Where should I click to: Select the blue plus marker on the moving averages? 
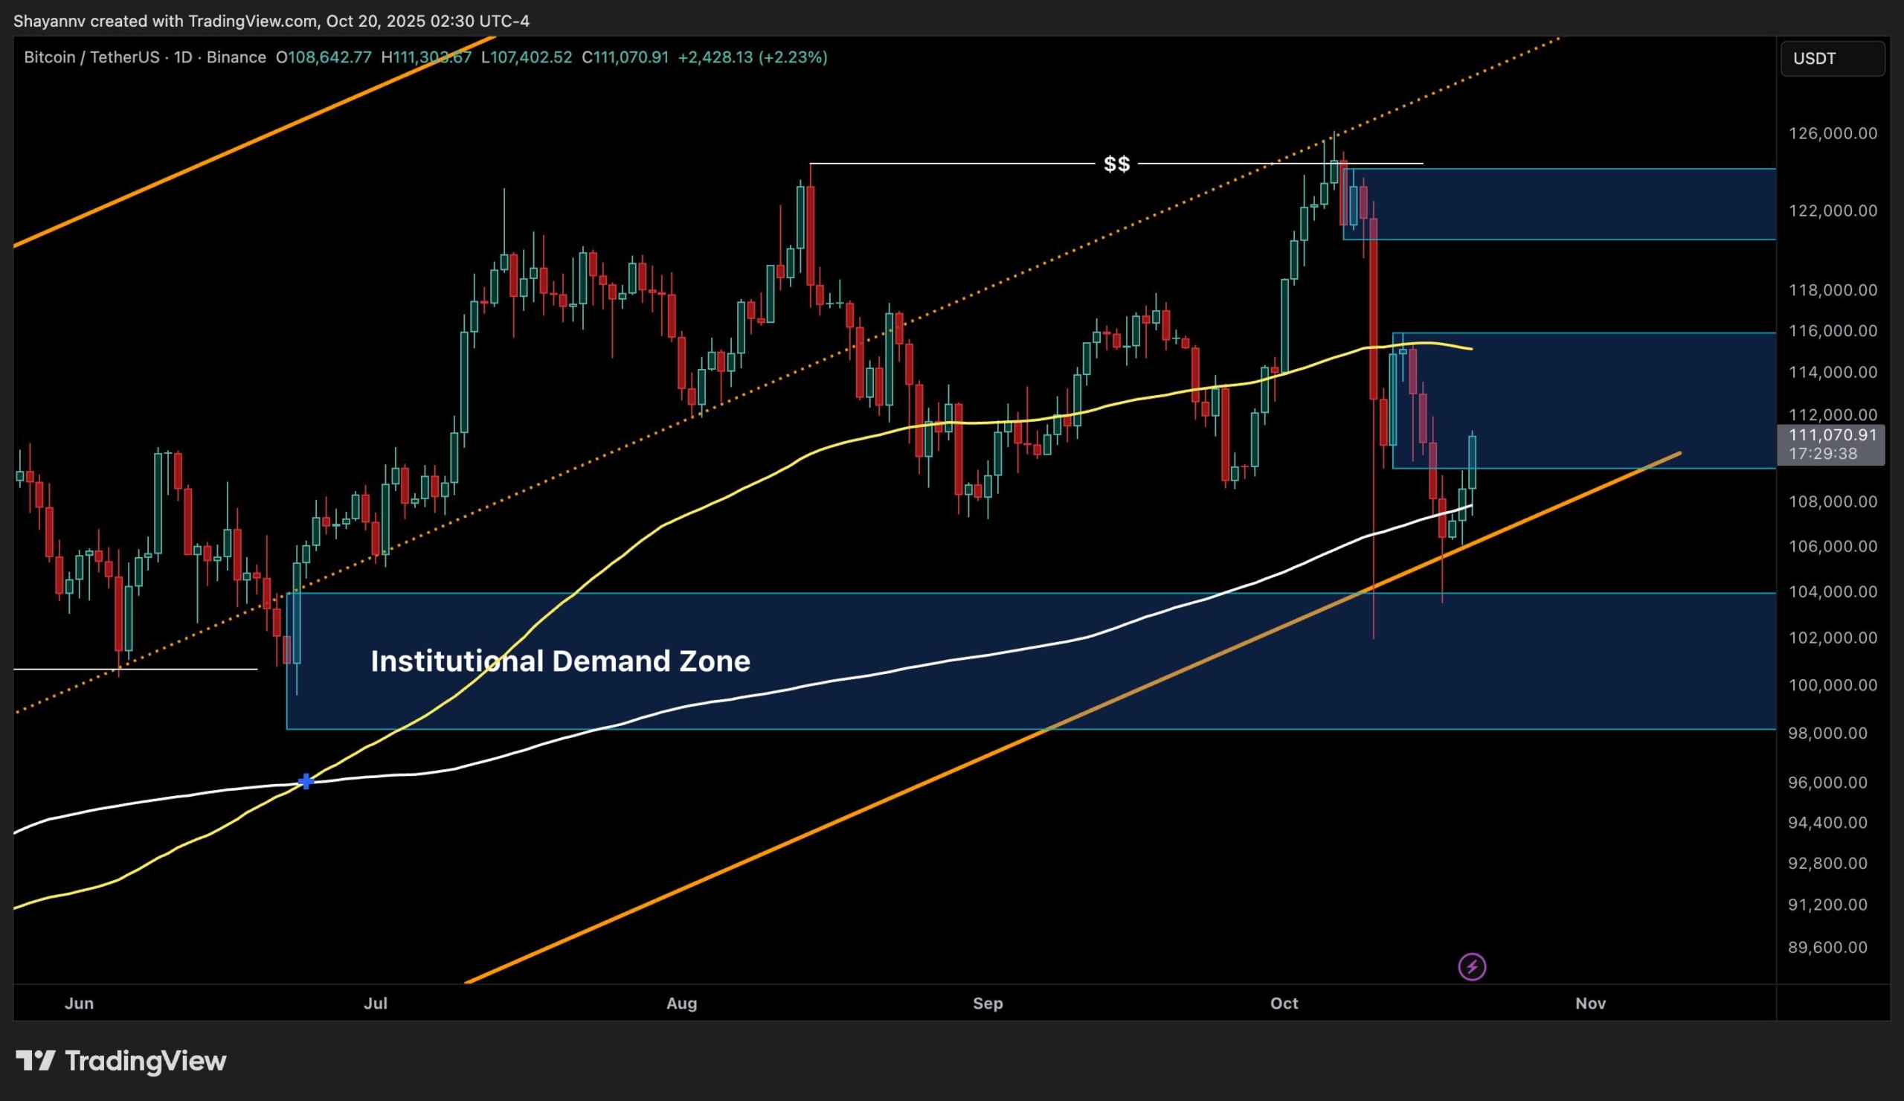pos(306,783)
